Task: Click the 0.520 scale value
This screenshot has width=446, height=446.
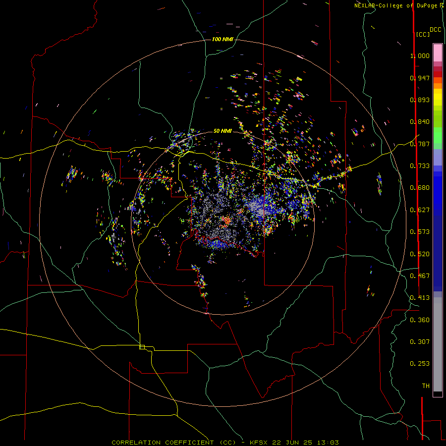Action: point(420,254)
